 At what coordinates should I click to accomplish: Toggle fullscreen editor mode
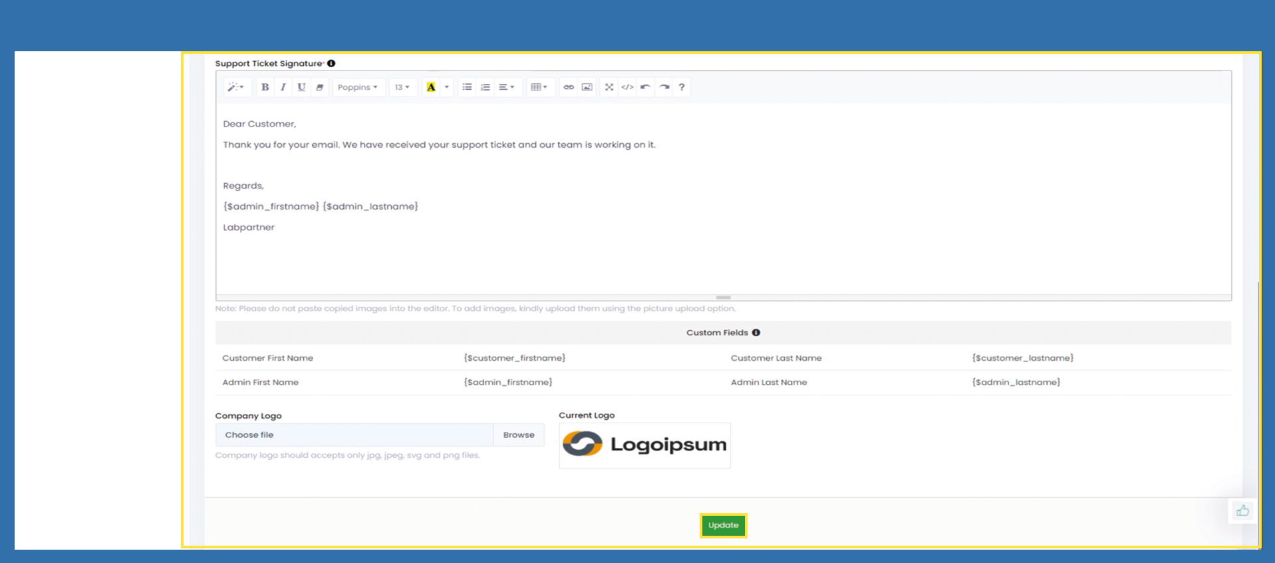[609, 87]
